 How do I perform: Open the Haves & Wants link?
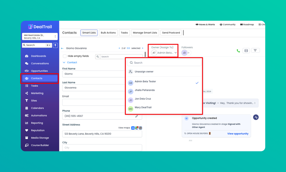(205, 25)
